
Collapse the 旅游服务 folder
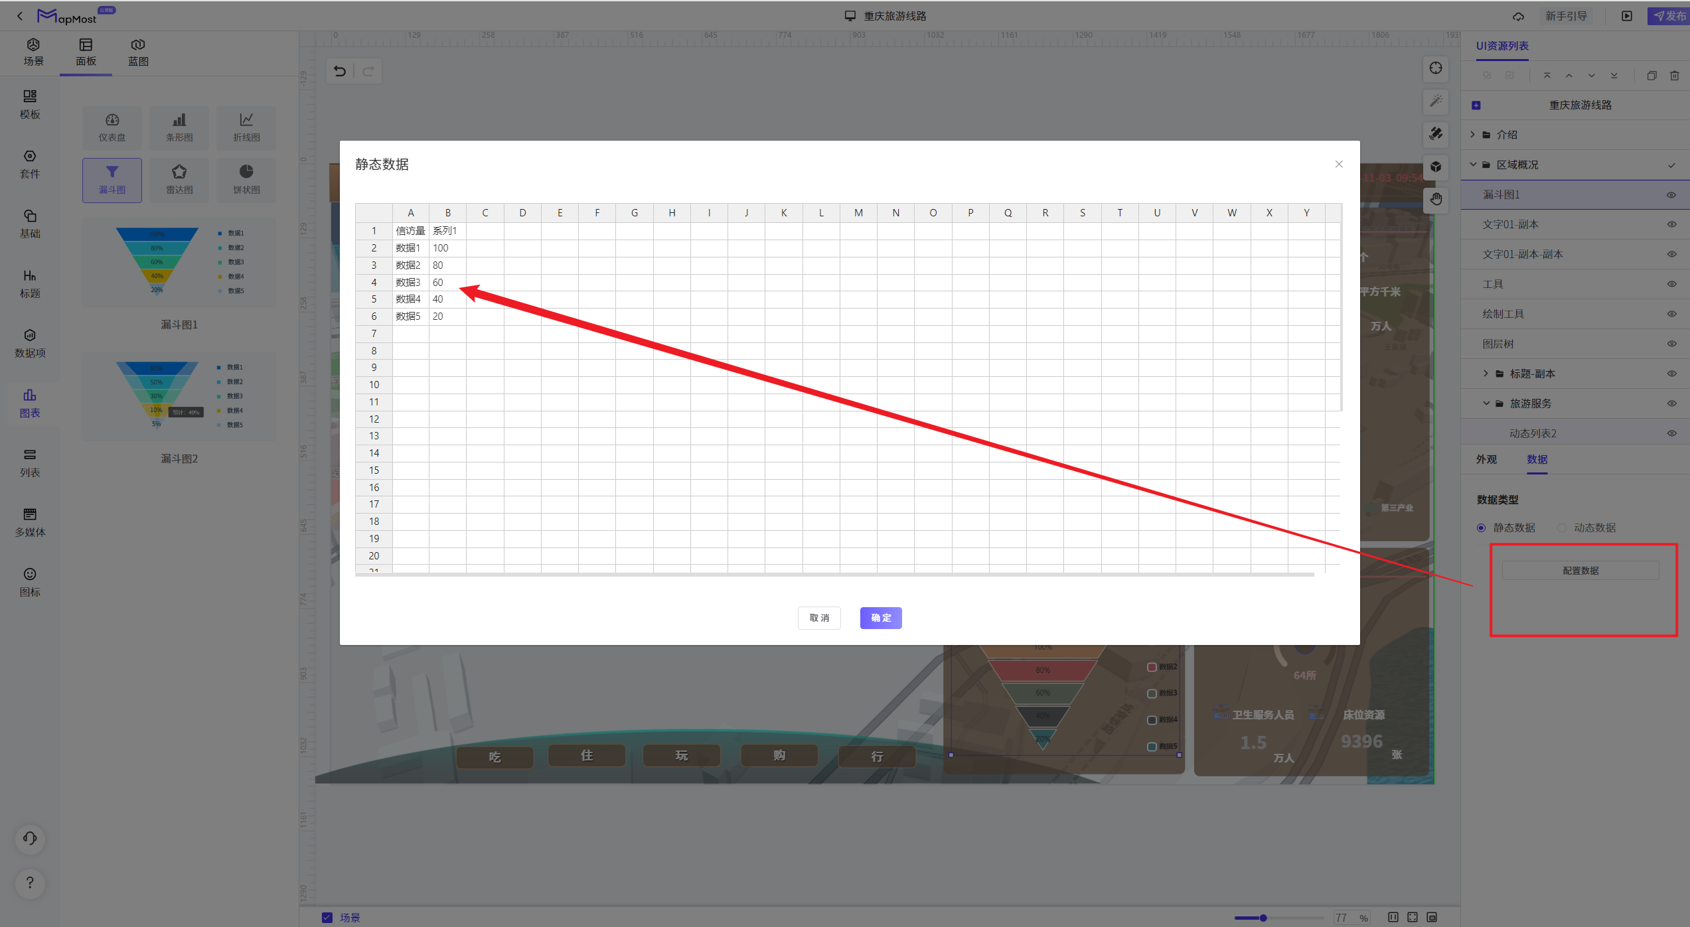1486,403
